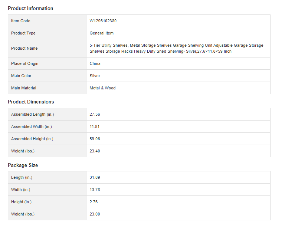This screenshot has width=285, height=227.
Task: Click the Package Size heading
Action: [x=23, y=165]
